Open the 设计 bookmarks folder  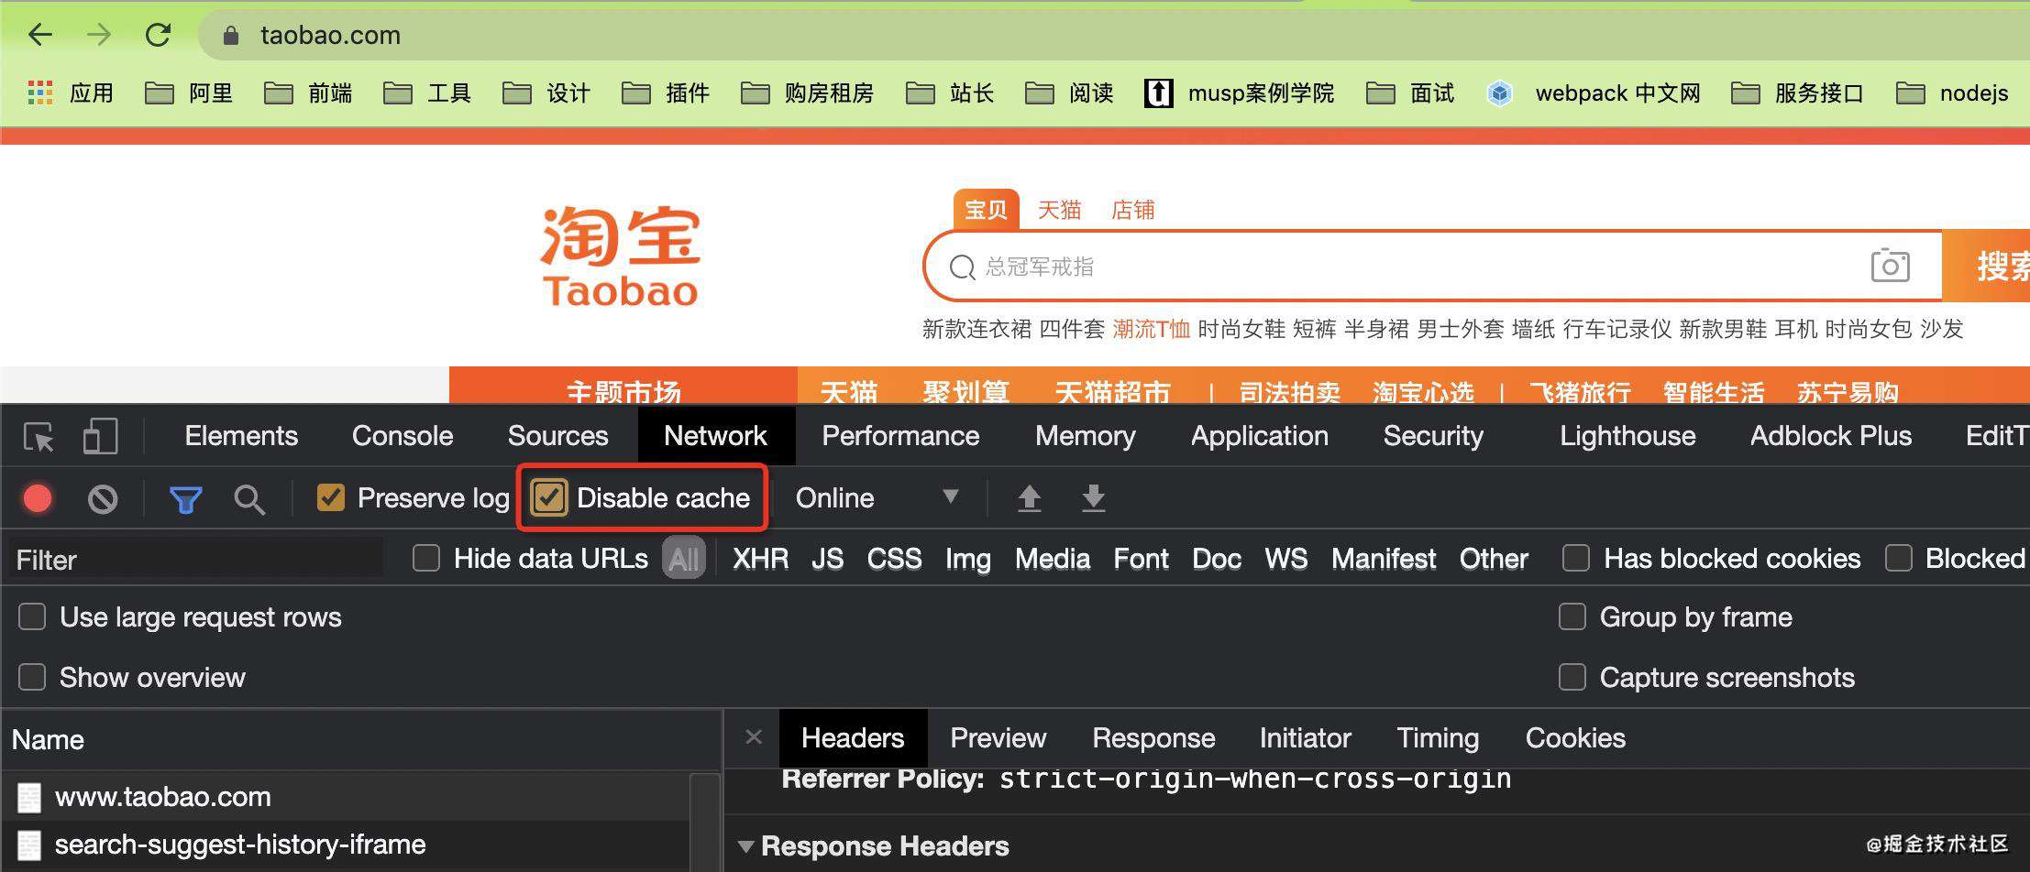click(546, 93)
